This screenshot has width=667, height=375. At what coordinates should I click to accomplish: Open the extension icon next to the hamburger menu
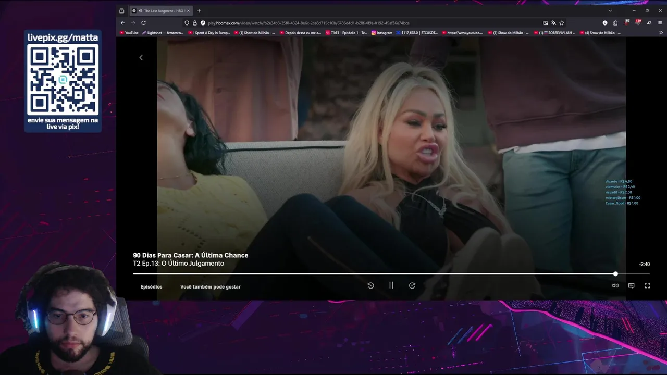coord(649,23)
